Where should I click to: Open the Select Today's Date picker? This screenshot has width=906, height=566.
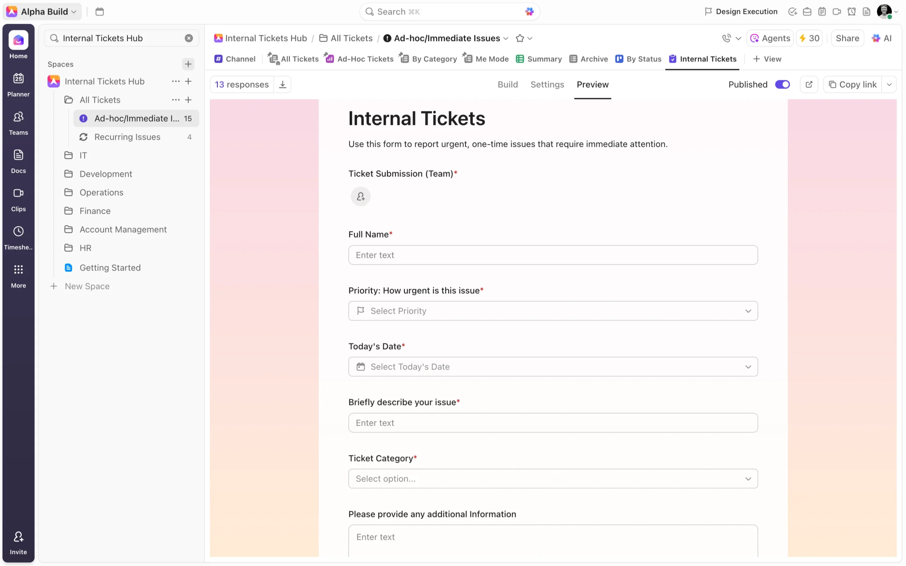(553, 366)
